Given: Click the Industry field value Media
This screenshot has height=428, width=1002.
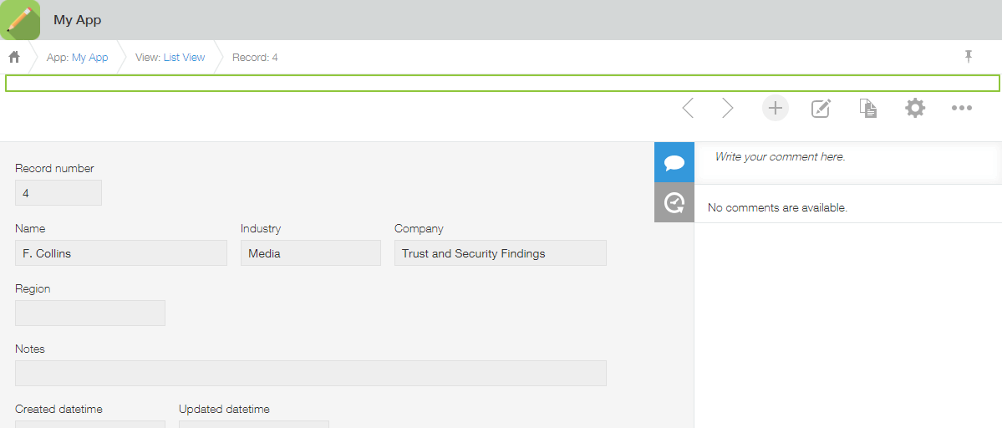Looking at the screenshot, I should click(x=310, y=253).
